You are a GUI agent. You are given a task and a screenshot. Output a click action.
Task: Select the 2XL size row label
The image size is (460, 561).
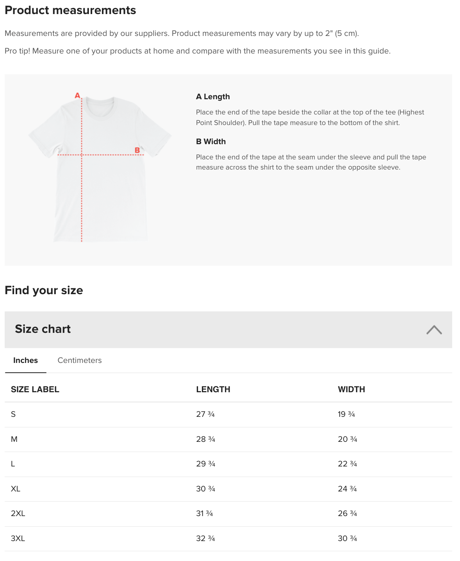18,513
